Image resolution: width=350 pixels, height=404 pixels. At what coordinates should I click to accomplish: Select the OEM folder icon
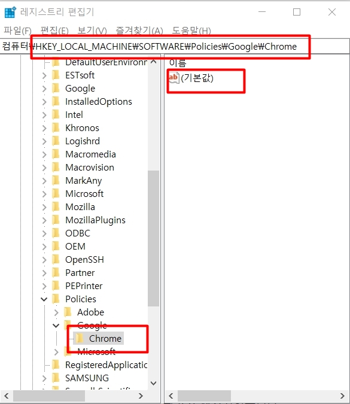[x=56, y=246]
